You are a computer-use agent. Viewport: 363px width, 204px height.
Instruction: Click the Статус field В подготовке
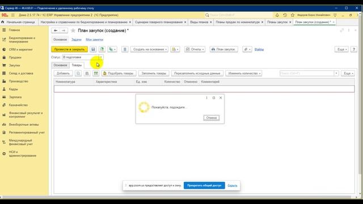coord(81,57)
